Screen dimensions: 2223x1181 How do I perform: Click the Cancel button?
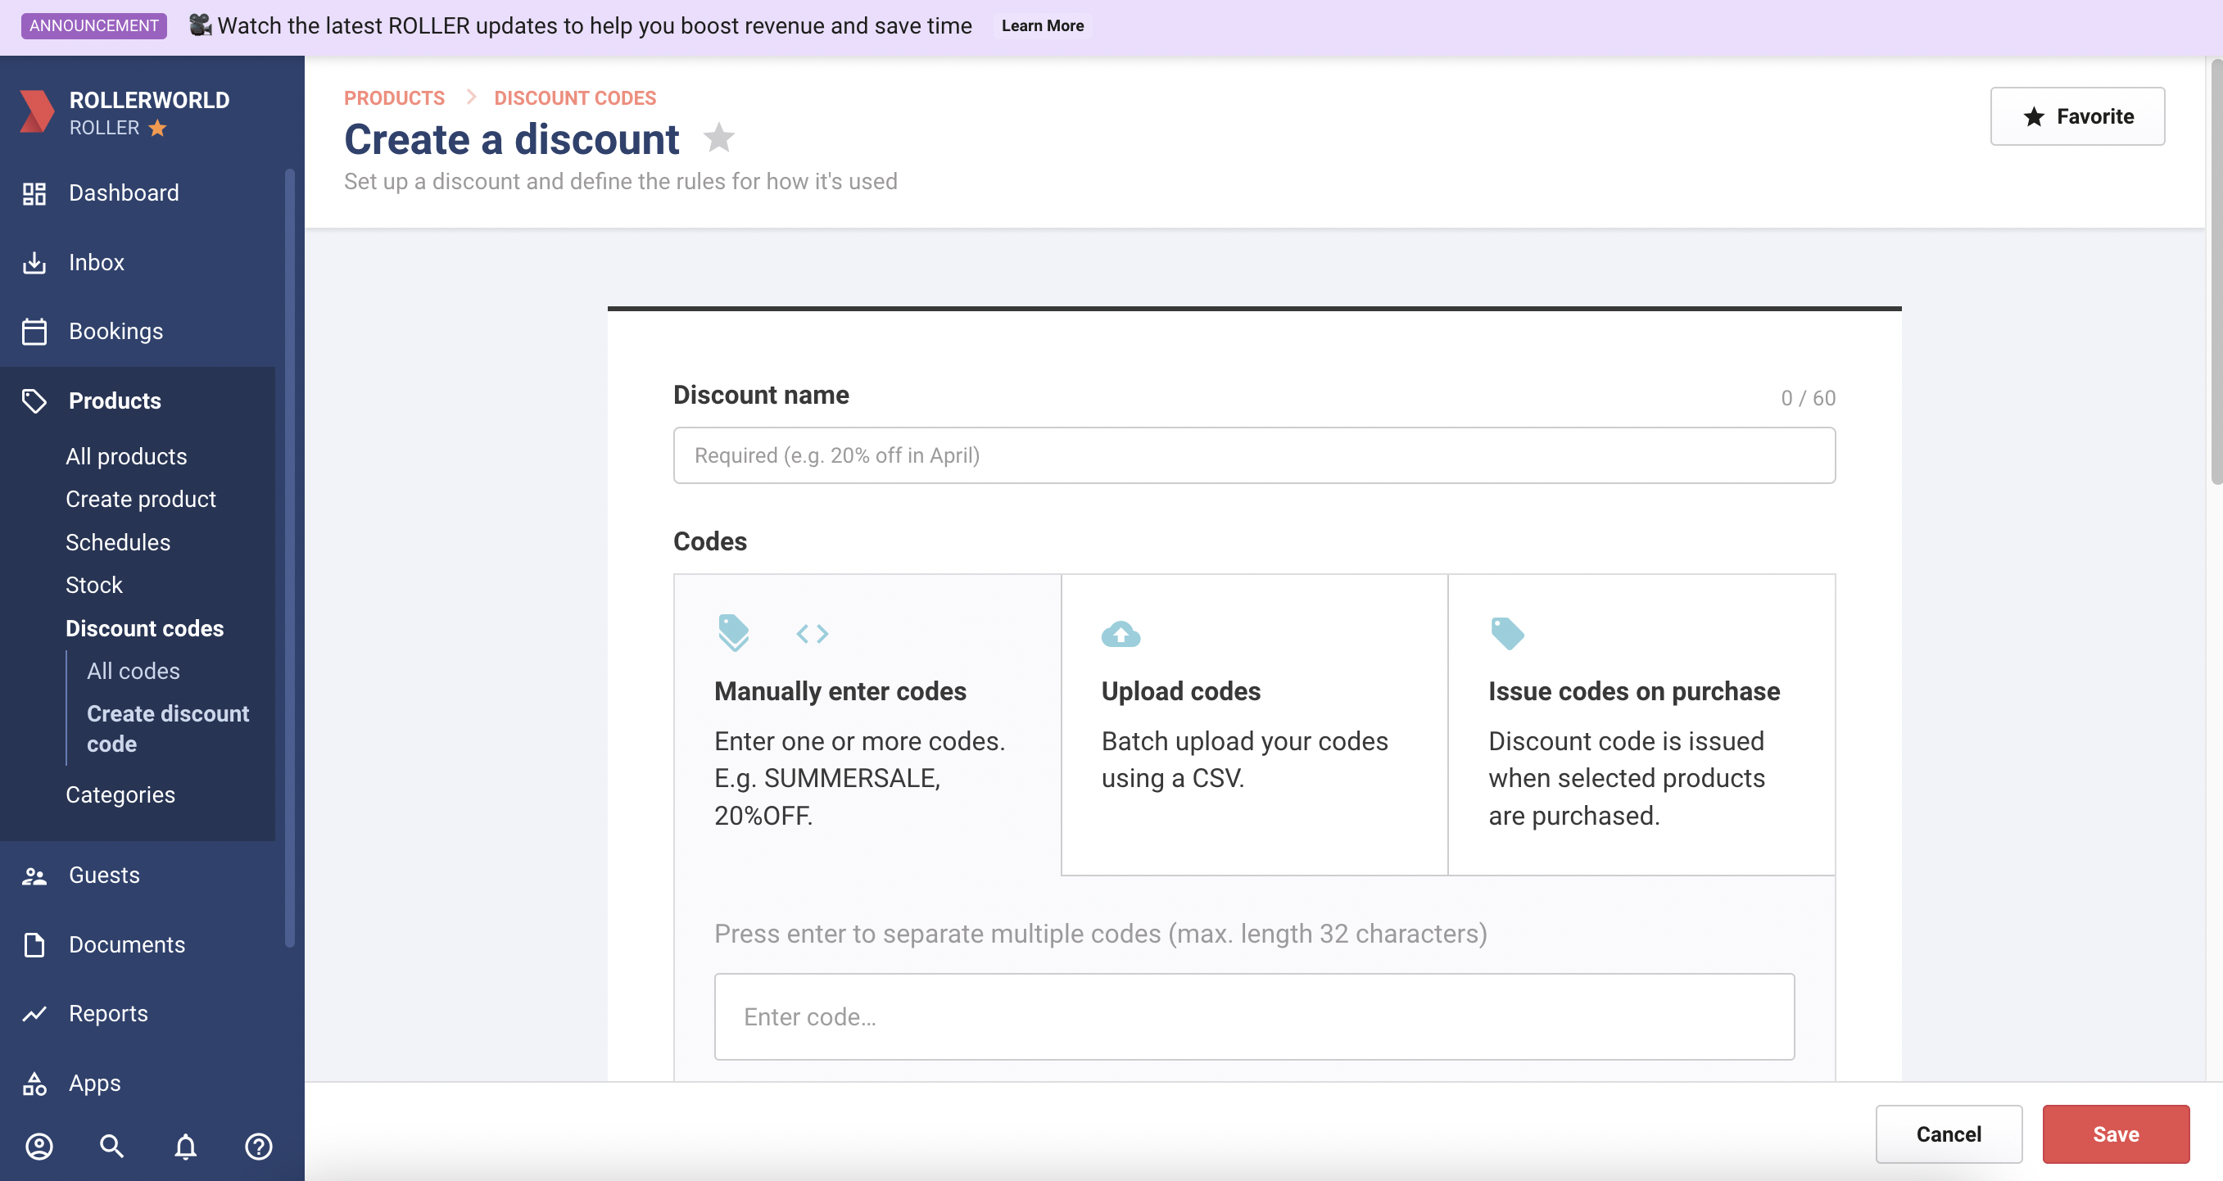1949,1134
